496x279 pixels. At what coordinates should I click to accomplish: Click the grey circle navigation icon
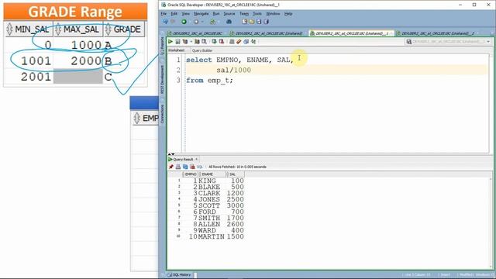(196, 22)
